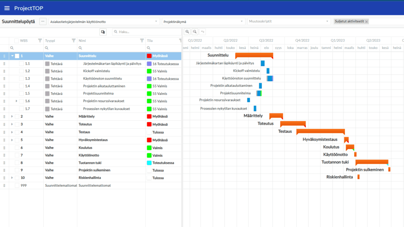The height and width of the screenshot is (227, 404).
Task: Click the drag handle of the Testaus row
Action: coord(4,132)
